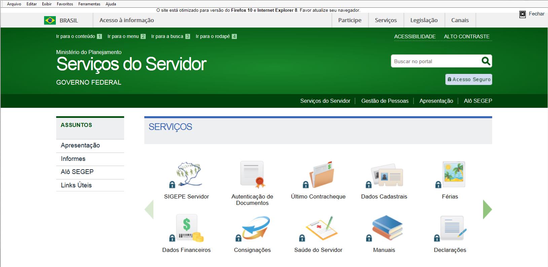548x267 pixels.
Task: Click Ir para o conteúdo shortcut
Action: (79, 36)
